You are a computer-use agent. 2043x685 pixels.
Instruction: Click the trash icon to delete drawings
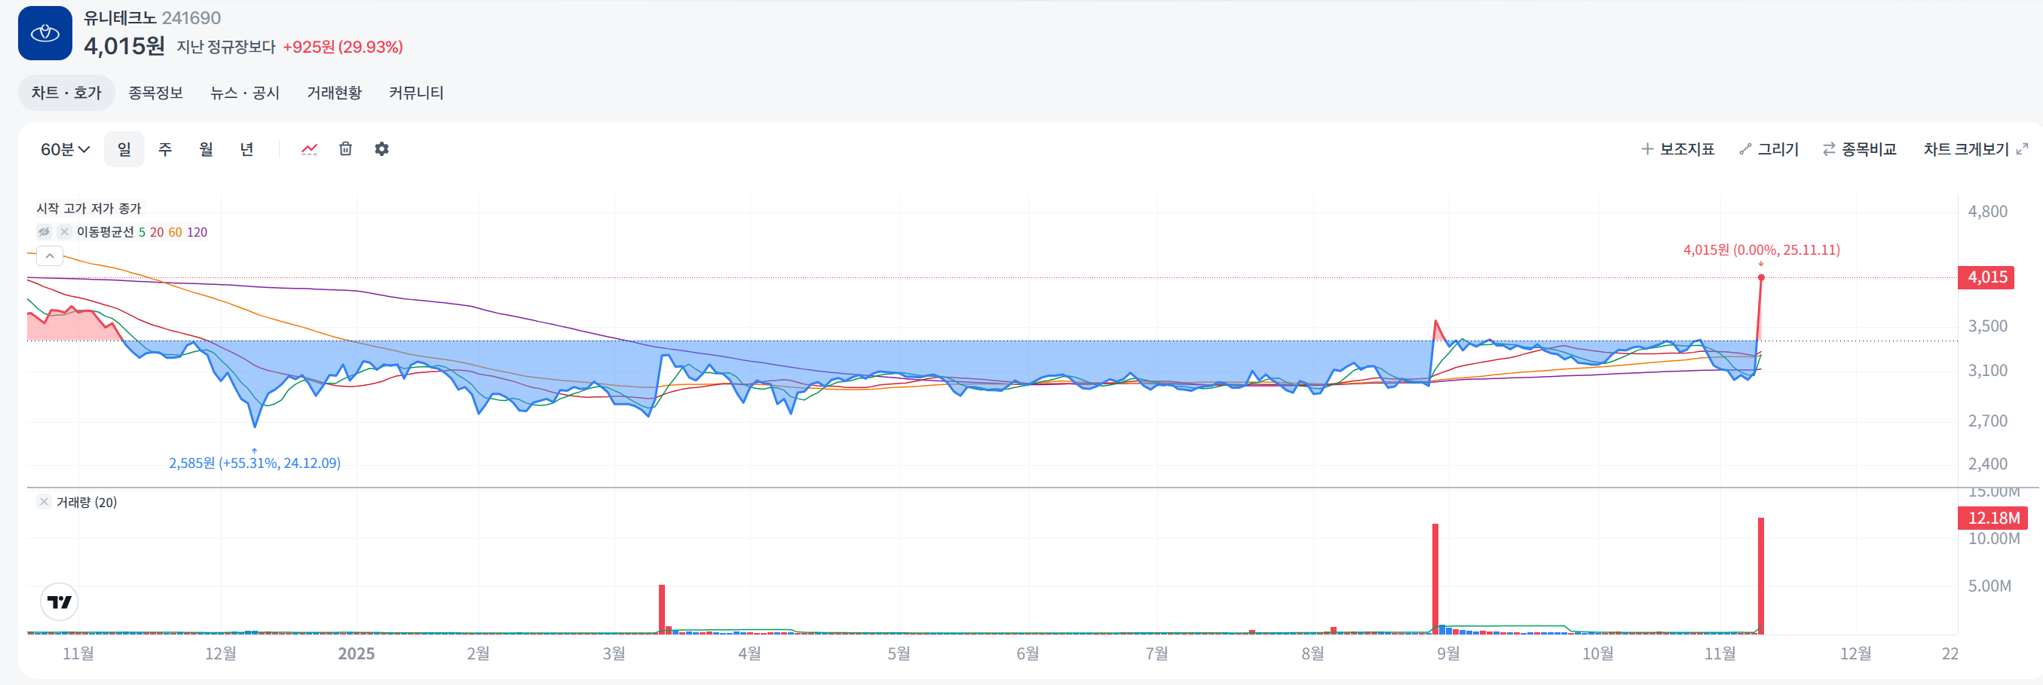(x=346, y=149)
